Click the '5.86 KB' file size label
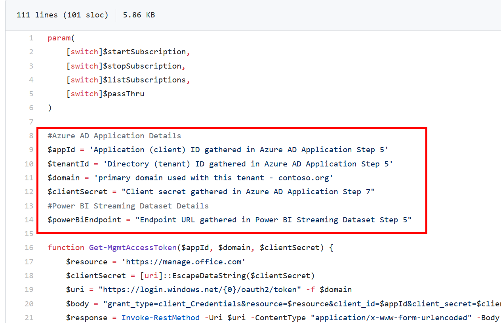 point(138,15)
